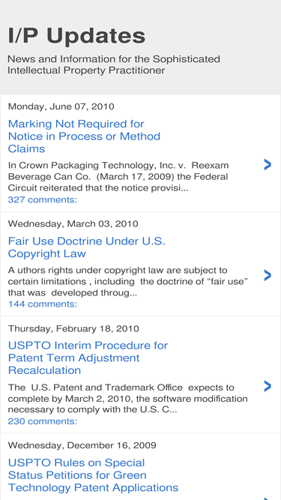The image size is (281, 500).
Task: Select the U.S. Patent and Trademark Office excerpt
Action: (x=127, y=399)
